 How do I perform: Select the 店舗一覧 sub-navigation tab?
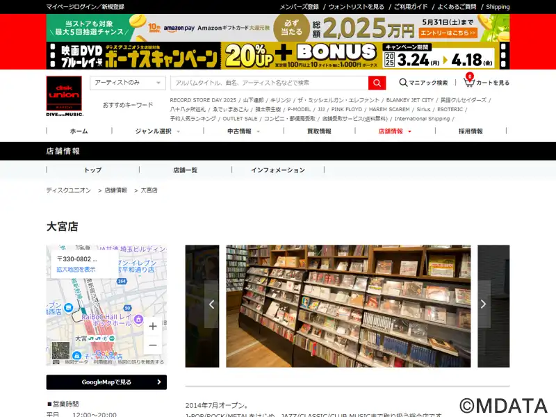click(x=186, y=170)
